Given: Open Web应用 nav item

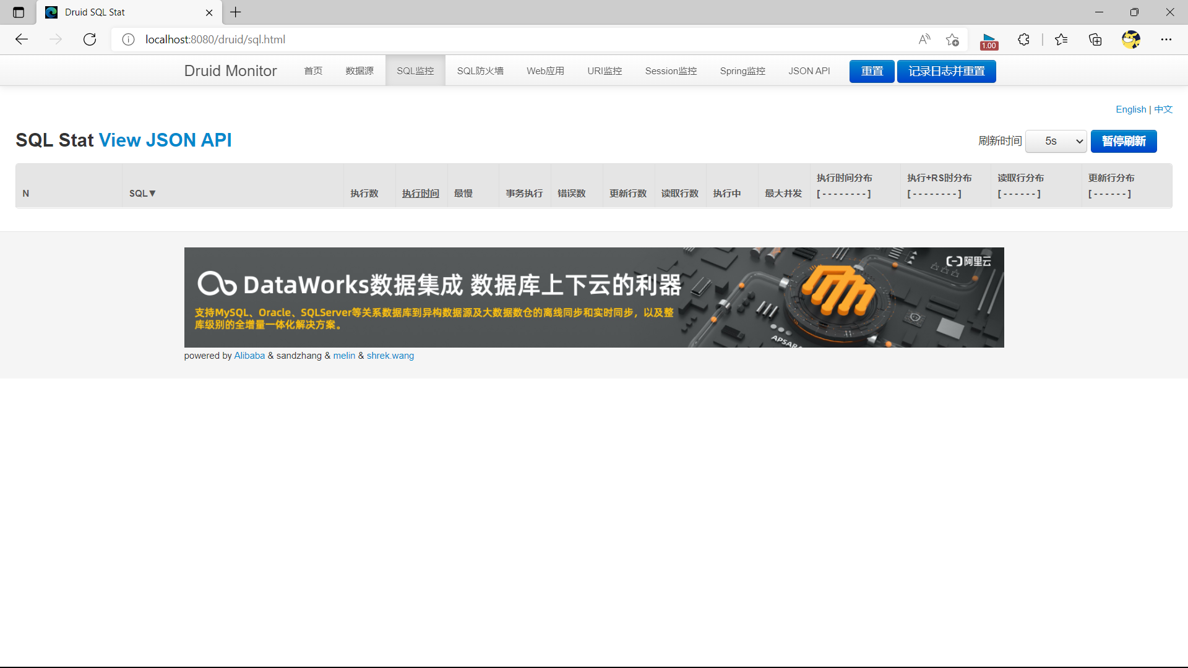Looking at the screenshot, I should click(x=545, y=71).
